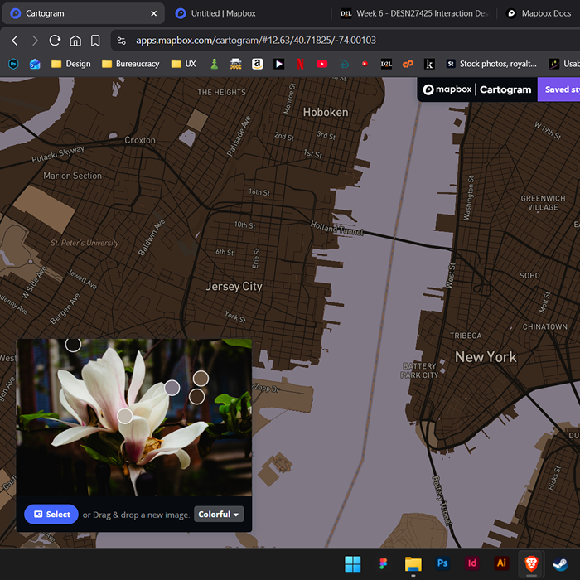The image size is (580, 580).
Task: Open the YouTube bookmark icon
Action: pos(321,64)
